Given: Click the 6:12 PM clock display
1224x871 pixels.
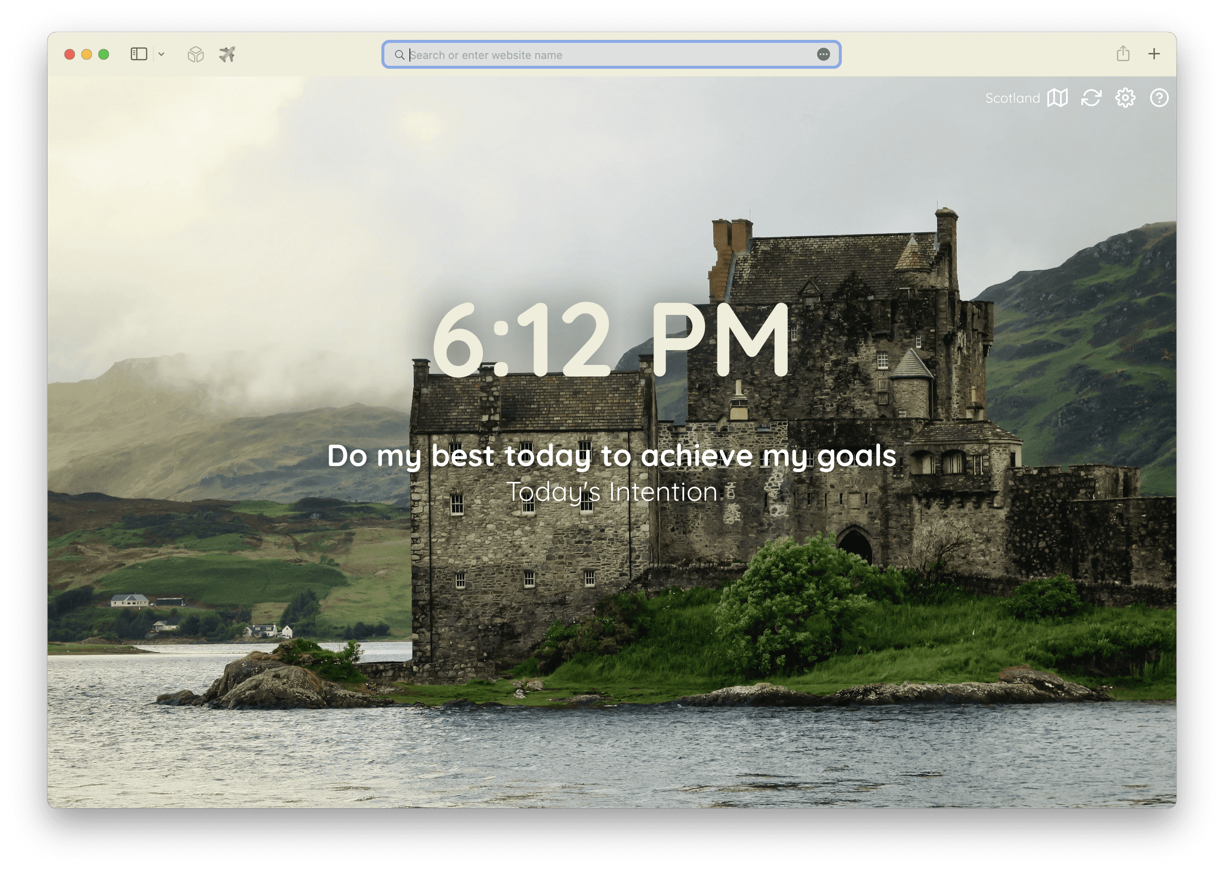Looking at the screenshot, I should pos(611,340).
